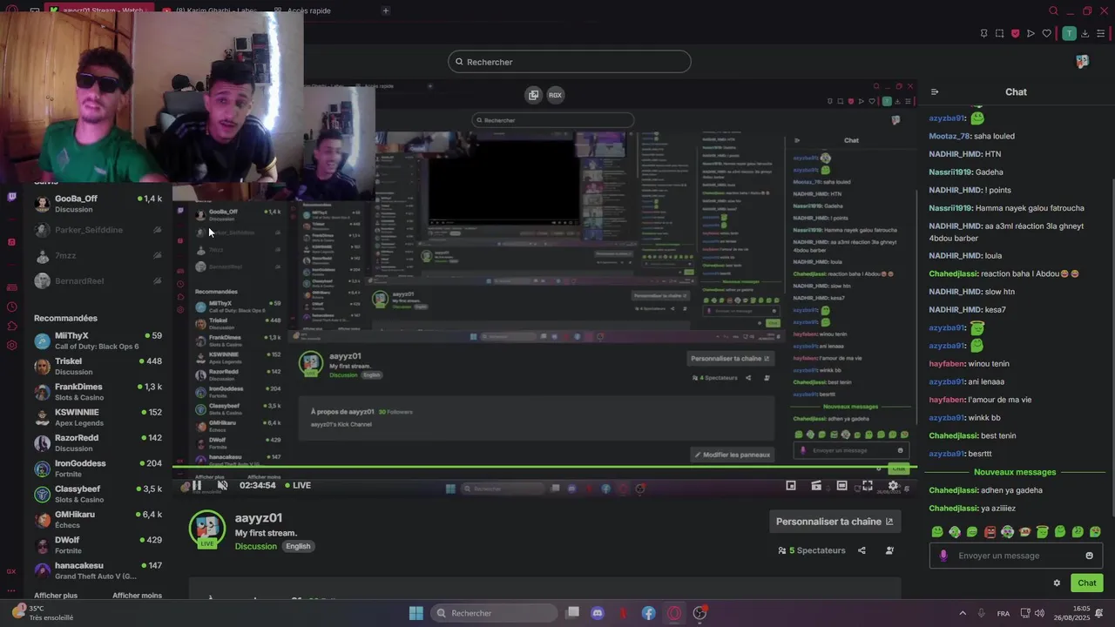Viewport: 1115px width, 627px height.
Task: Open the DWolf recommended channel
Action: (98, 545)
